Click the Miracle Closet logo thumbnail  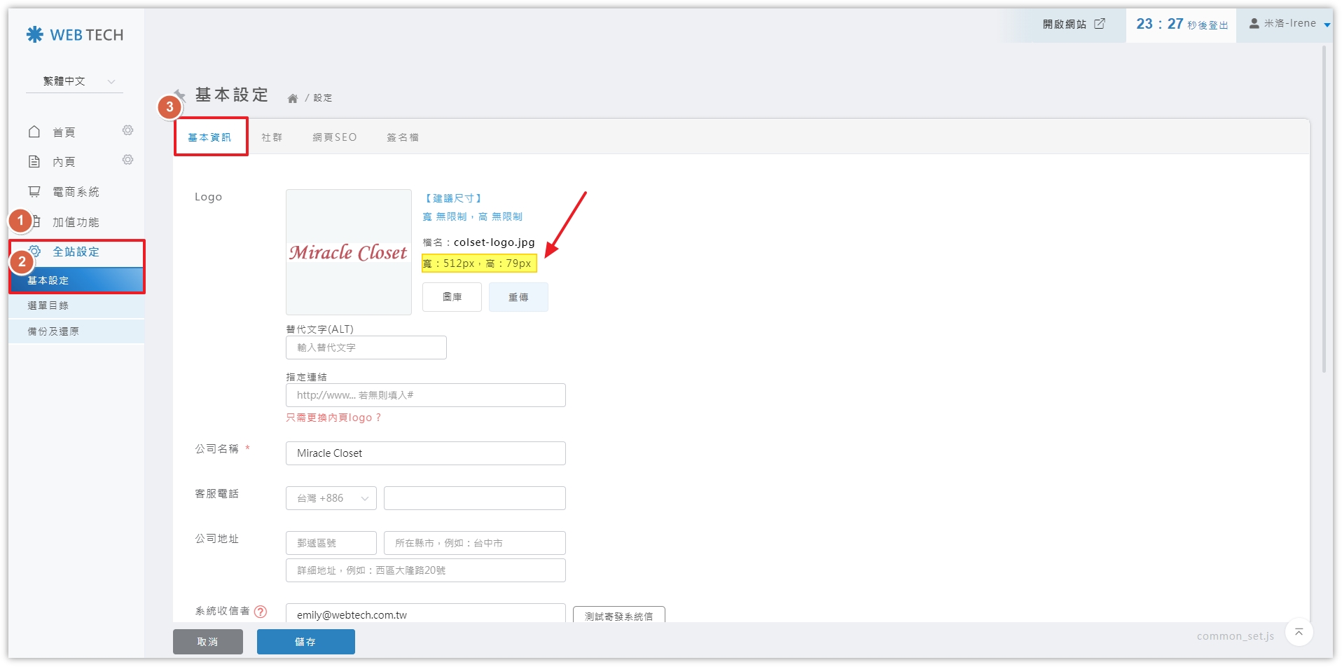click(348, 252)
